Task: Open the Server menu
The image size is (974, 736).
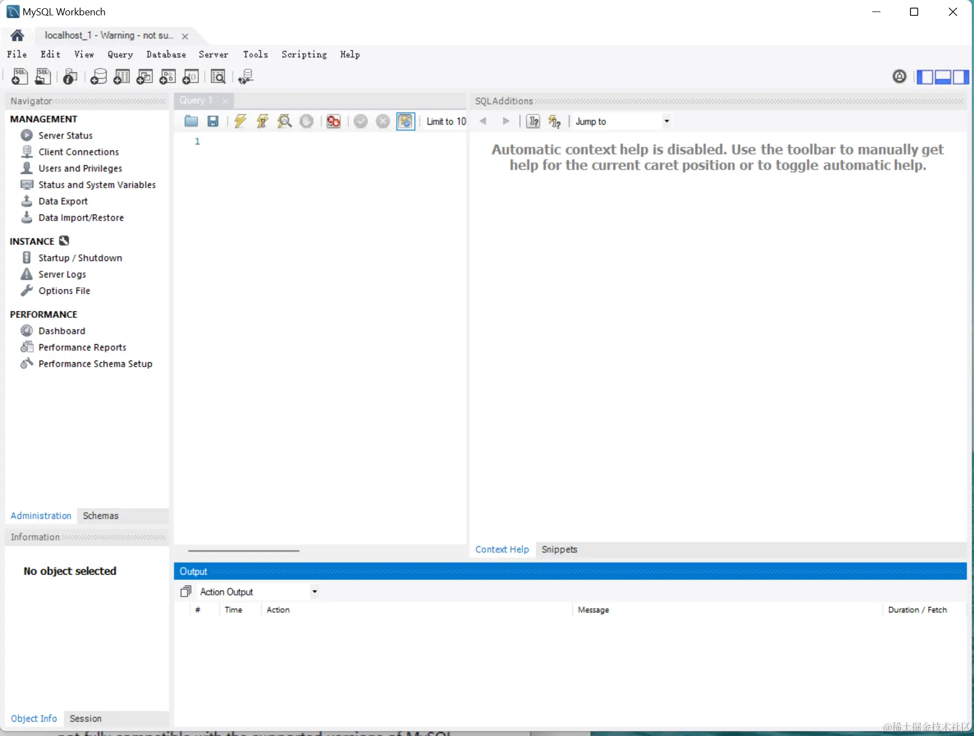Action: tap(213, 54)
